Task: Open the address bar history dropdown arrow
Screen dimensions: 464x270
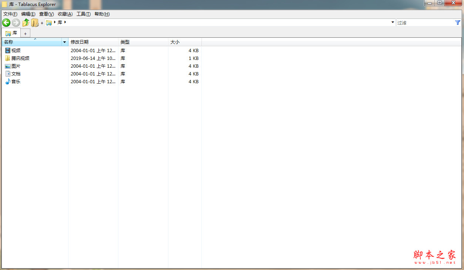Action: (x=393, y=22)
